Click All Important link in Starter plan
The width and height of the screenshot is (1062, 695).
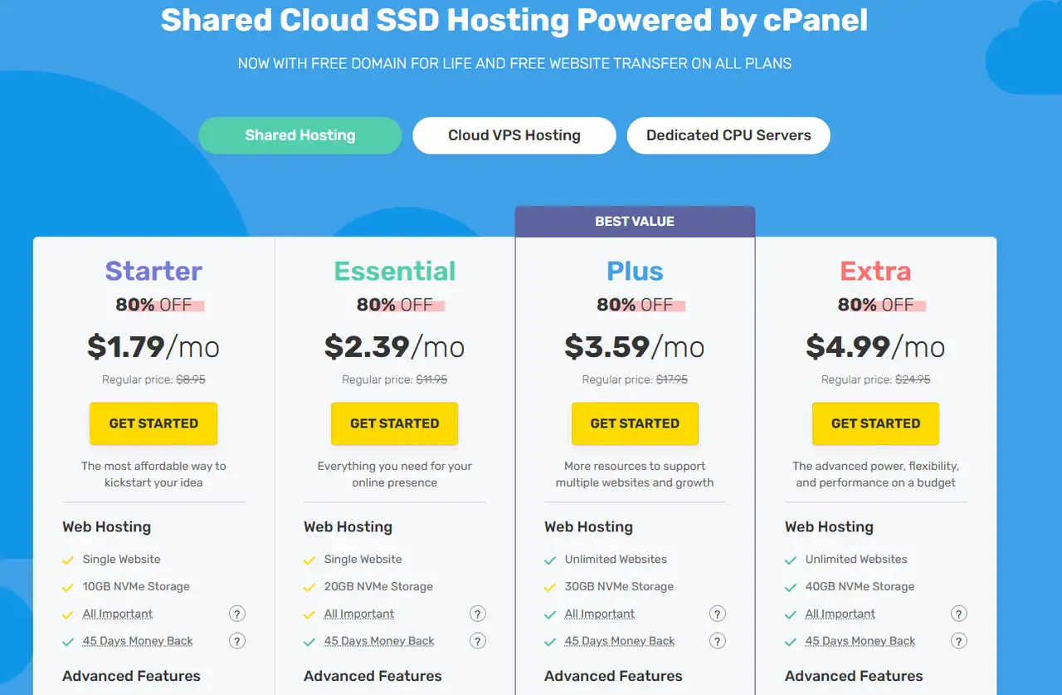pos(118,614)
